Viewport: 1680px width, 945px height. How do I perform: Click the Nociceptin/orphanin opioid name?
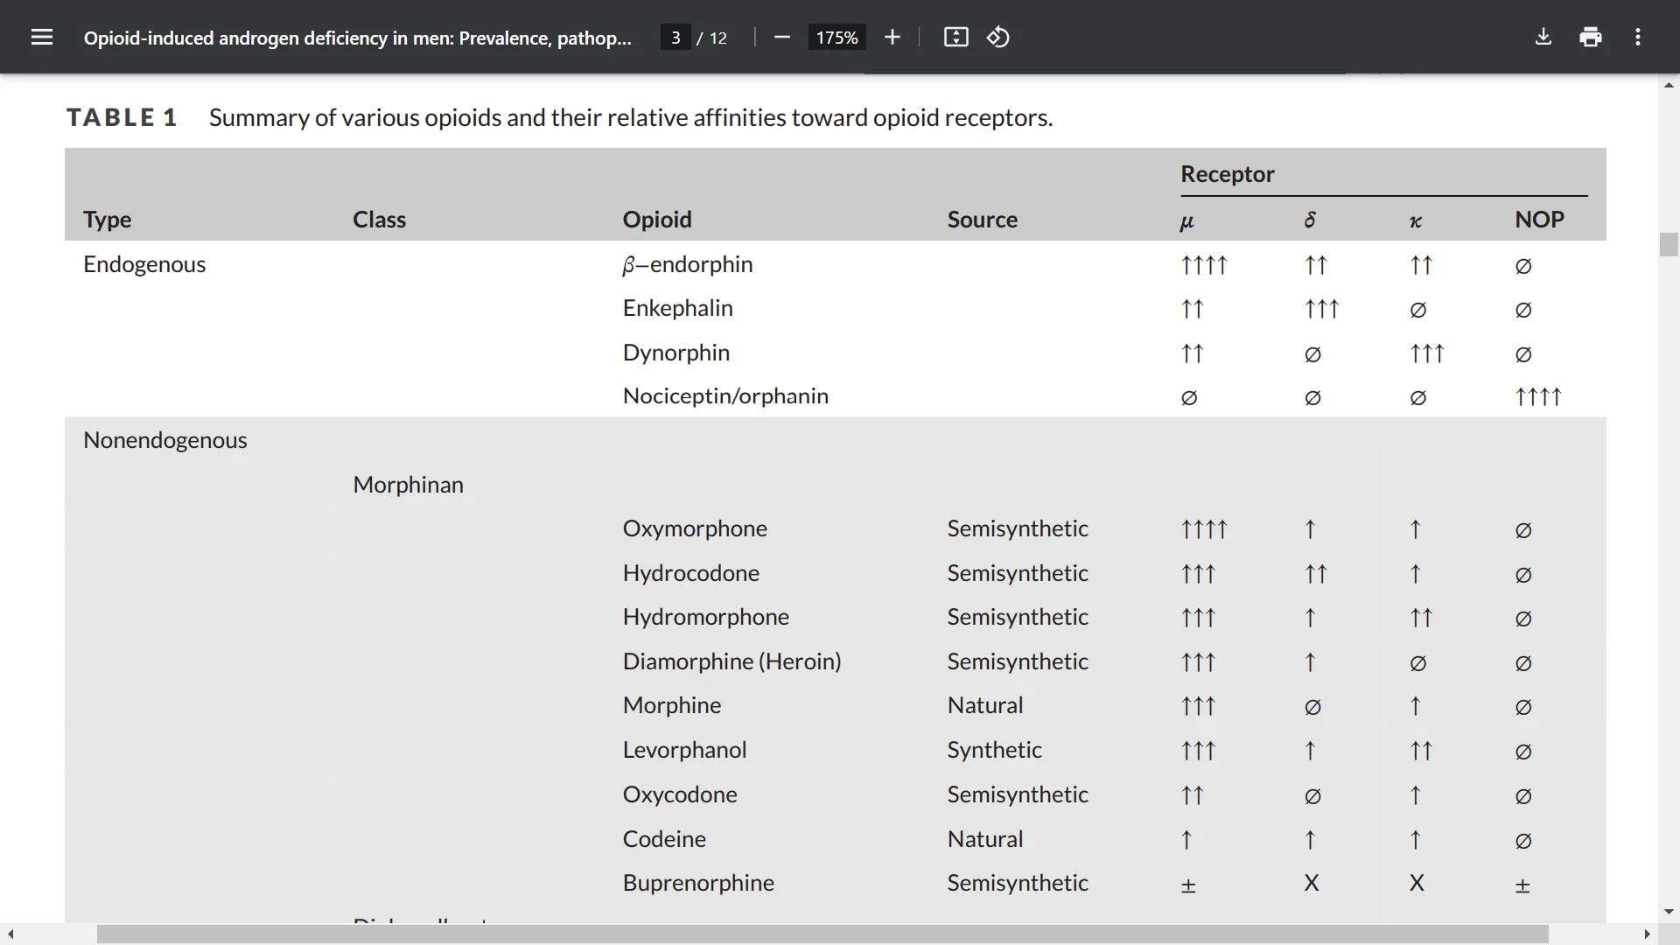(725, 395)
